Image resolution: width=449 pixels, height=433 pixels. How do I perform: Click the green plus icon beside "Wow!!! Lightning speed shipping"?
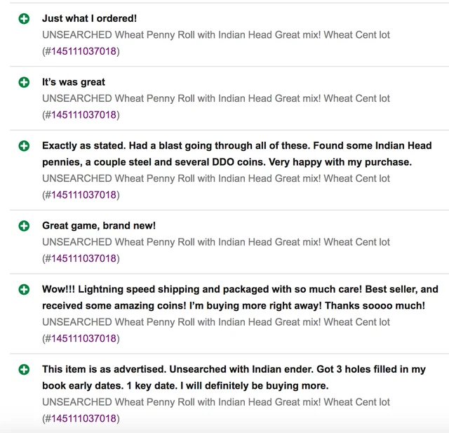(24, 289)
